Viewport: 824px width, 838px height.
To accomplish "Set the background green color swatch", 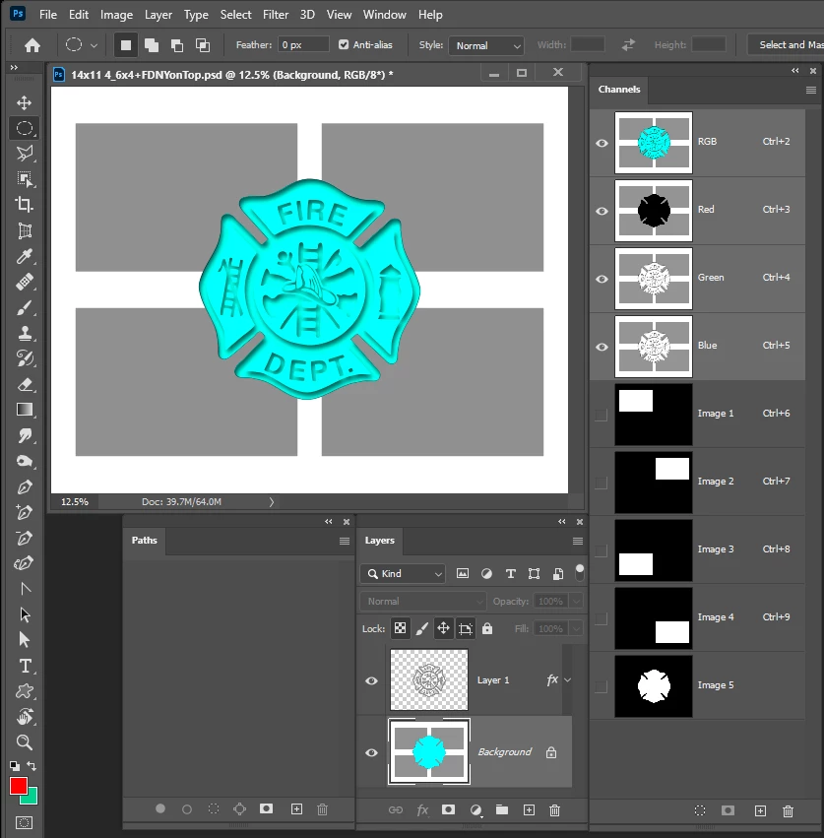I will (32, 799).
